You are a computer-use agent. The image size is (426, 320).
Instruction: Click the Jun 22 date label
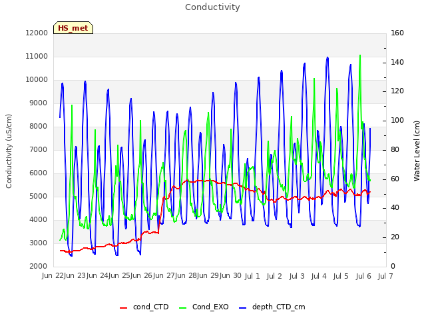53,276
